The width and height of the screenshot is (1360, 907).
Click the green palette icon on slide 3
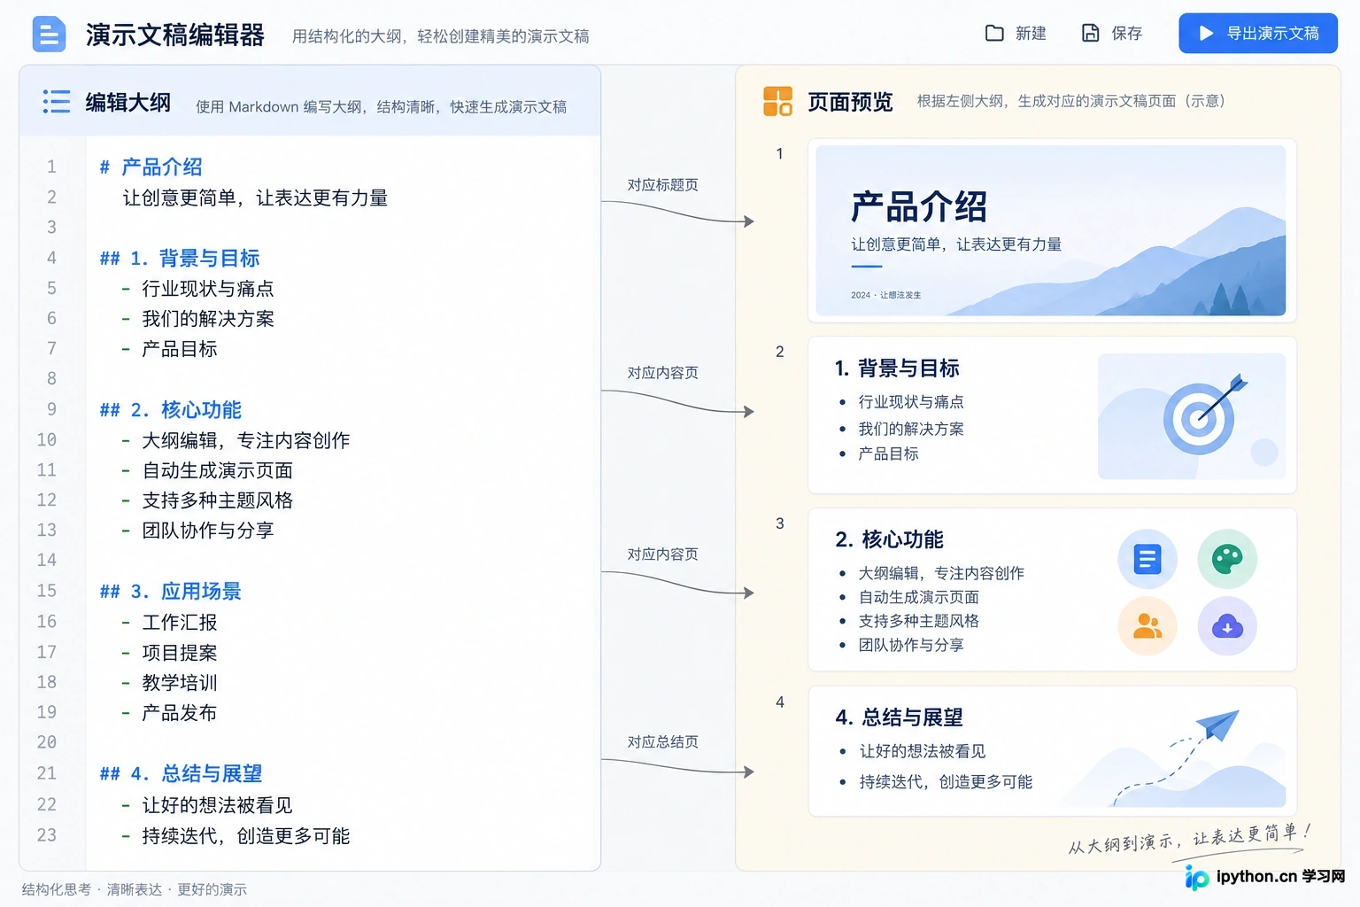[x=1227, y=559]
